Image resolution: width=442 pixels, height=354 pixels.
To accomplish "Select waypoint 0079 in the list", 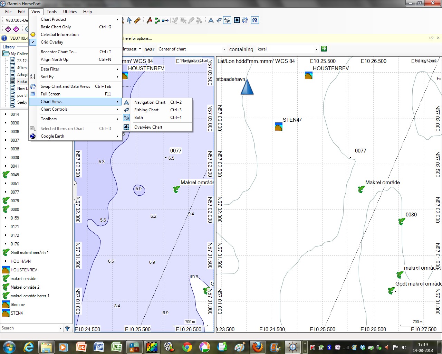I will 15,201.
